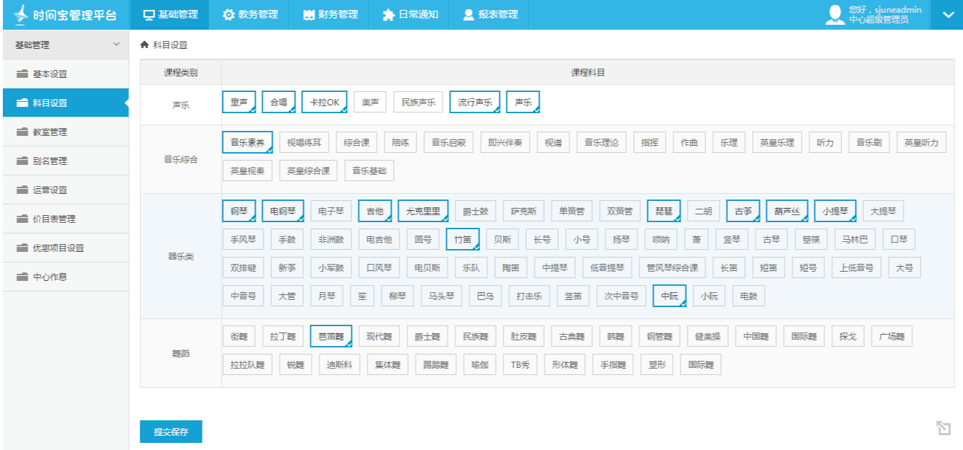Click the user avatar icon in header
The width and height of the screenshot is (963, 450).
pos(835,15)
